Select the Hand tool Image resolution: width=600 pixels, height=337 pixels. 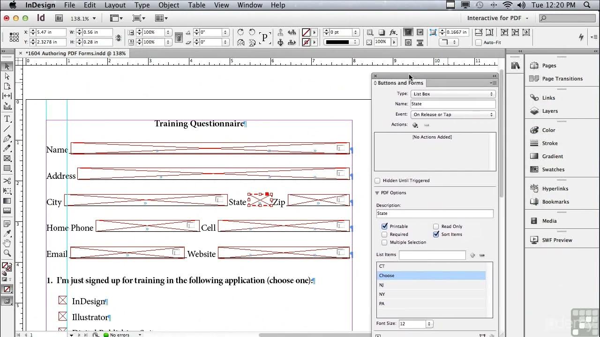tap(7, 243)
